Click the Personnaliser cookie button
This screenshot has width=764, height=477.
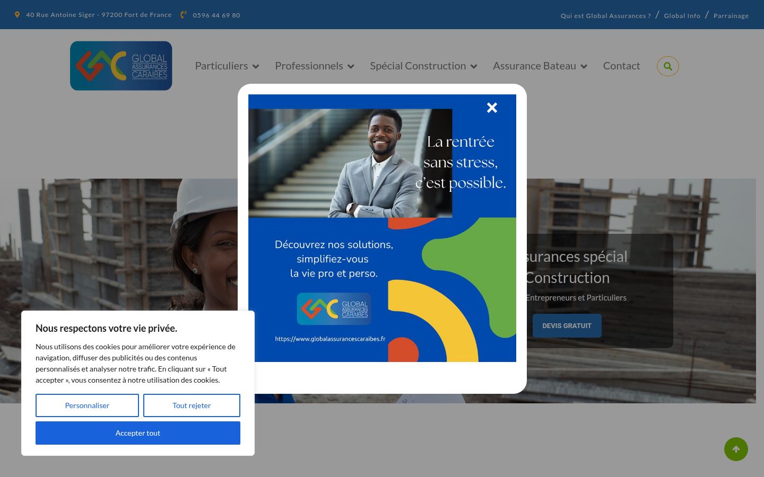[x=87, y=405]
